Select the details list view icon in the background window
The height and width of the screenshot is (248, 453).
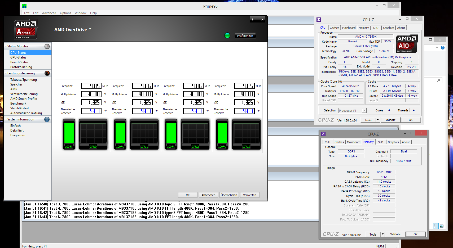[436, 226]
